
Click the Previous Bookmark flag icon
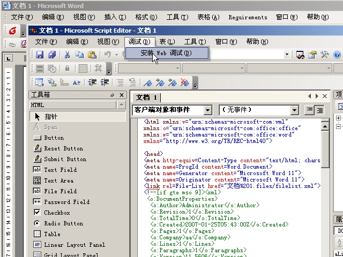click(172, 82)
